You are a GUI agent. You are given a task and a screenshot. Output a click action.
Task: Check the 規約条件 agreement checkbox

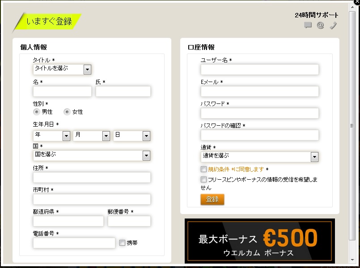click(203, 169)
